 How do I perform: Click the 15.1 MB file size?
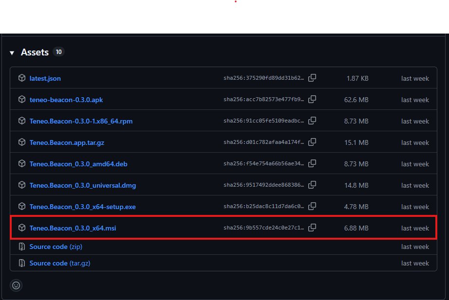coord(356,143)
